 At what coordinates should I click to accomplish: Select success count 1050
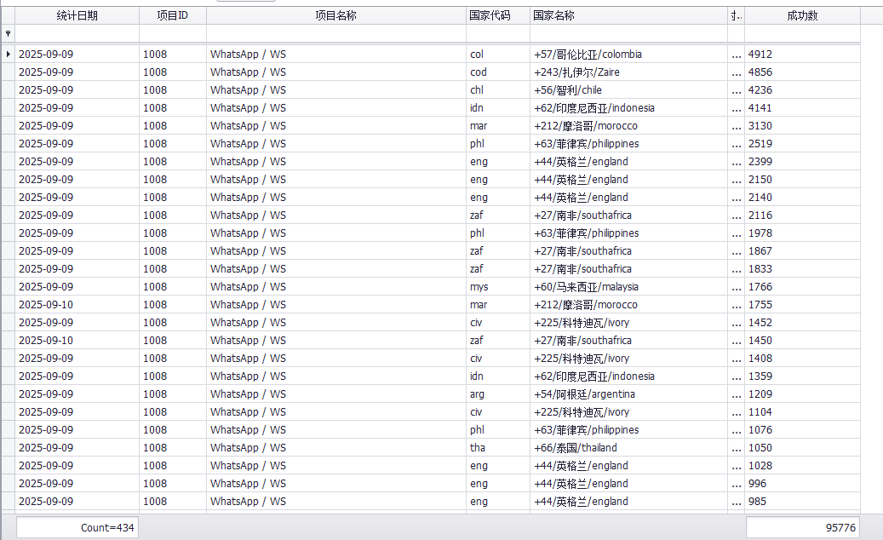(802, 448)
